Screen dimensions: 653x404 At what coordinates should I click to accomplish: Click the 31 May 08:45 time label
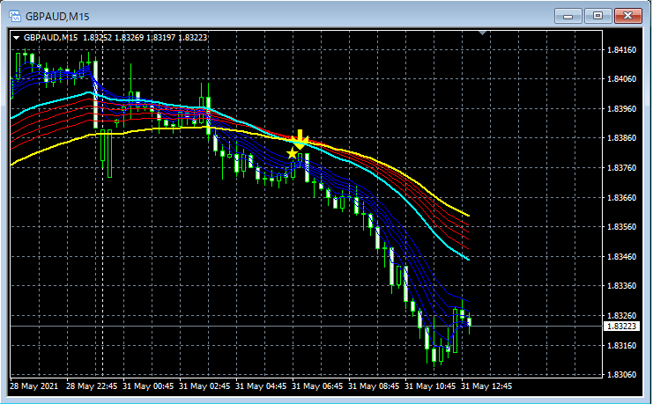pyautogui.click(x=374, y=386)
